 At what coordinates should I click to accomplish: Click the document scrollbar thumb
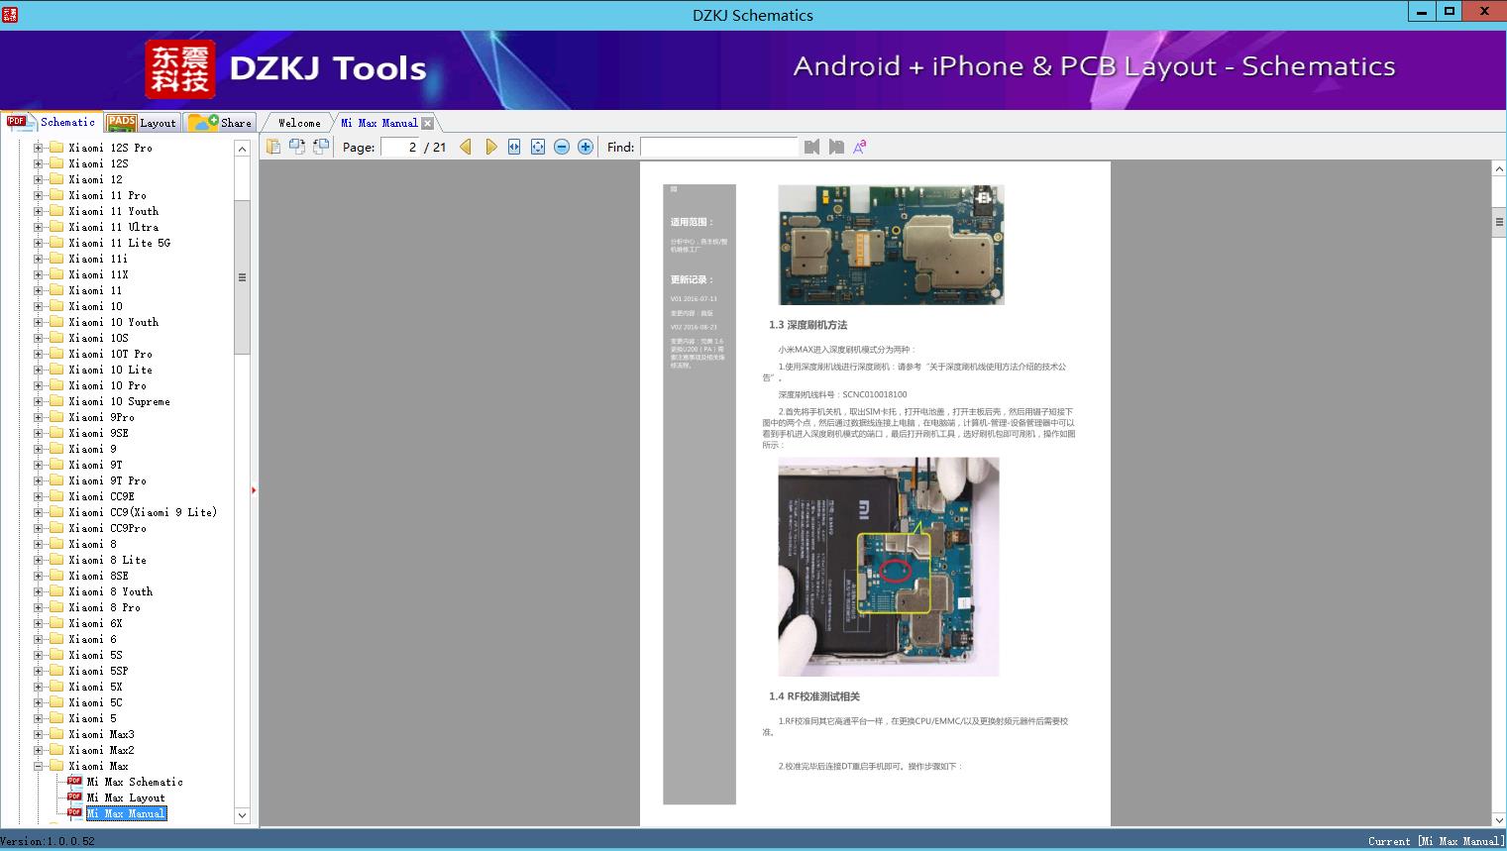pyautogui.click(x=1499, y=222)
